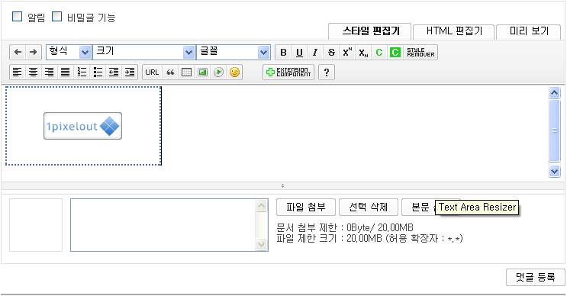Insert an image
The height and width of the screenshot is (296, 567).
[x=202, y=72]
